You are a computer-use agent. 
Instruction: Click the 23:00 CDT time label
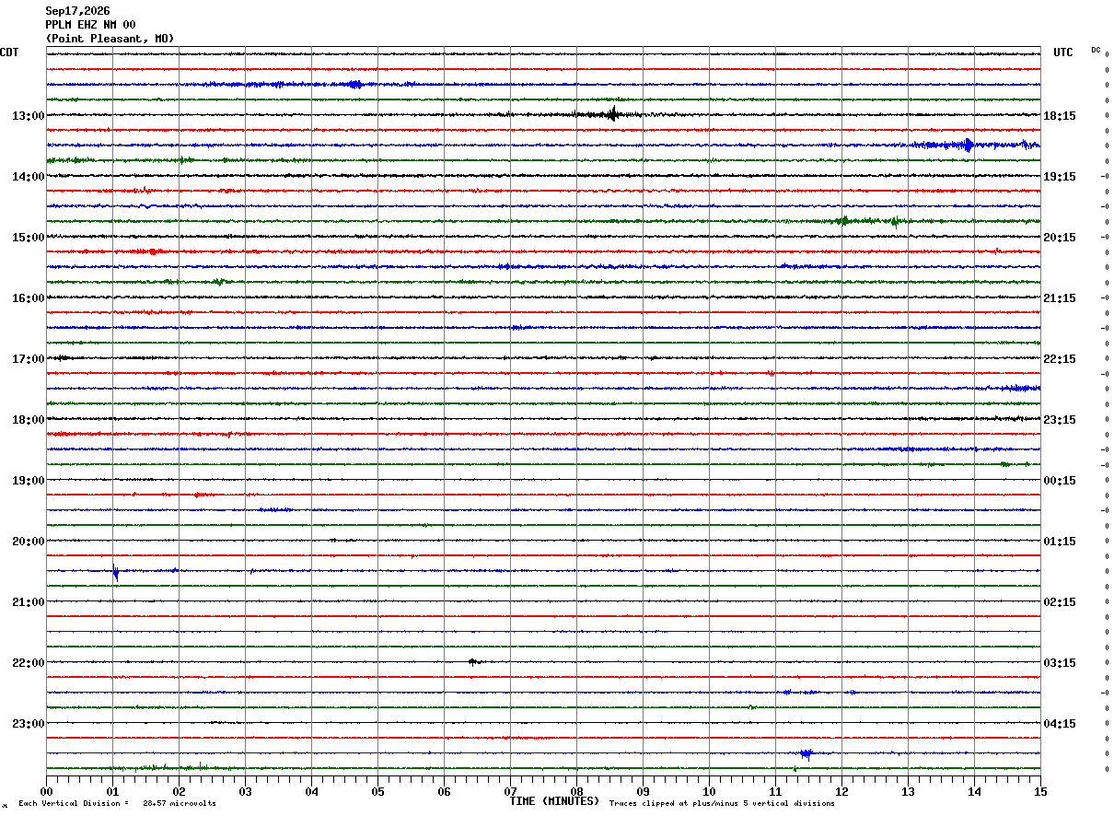click(28, 724)
